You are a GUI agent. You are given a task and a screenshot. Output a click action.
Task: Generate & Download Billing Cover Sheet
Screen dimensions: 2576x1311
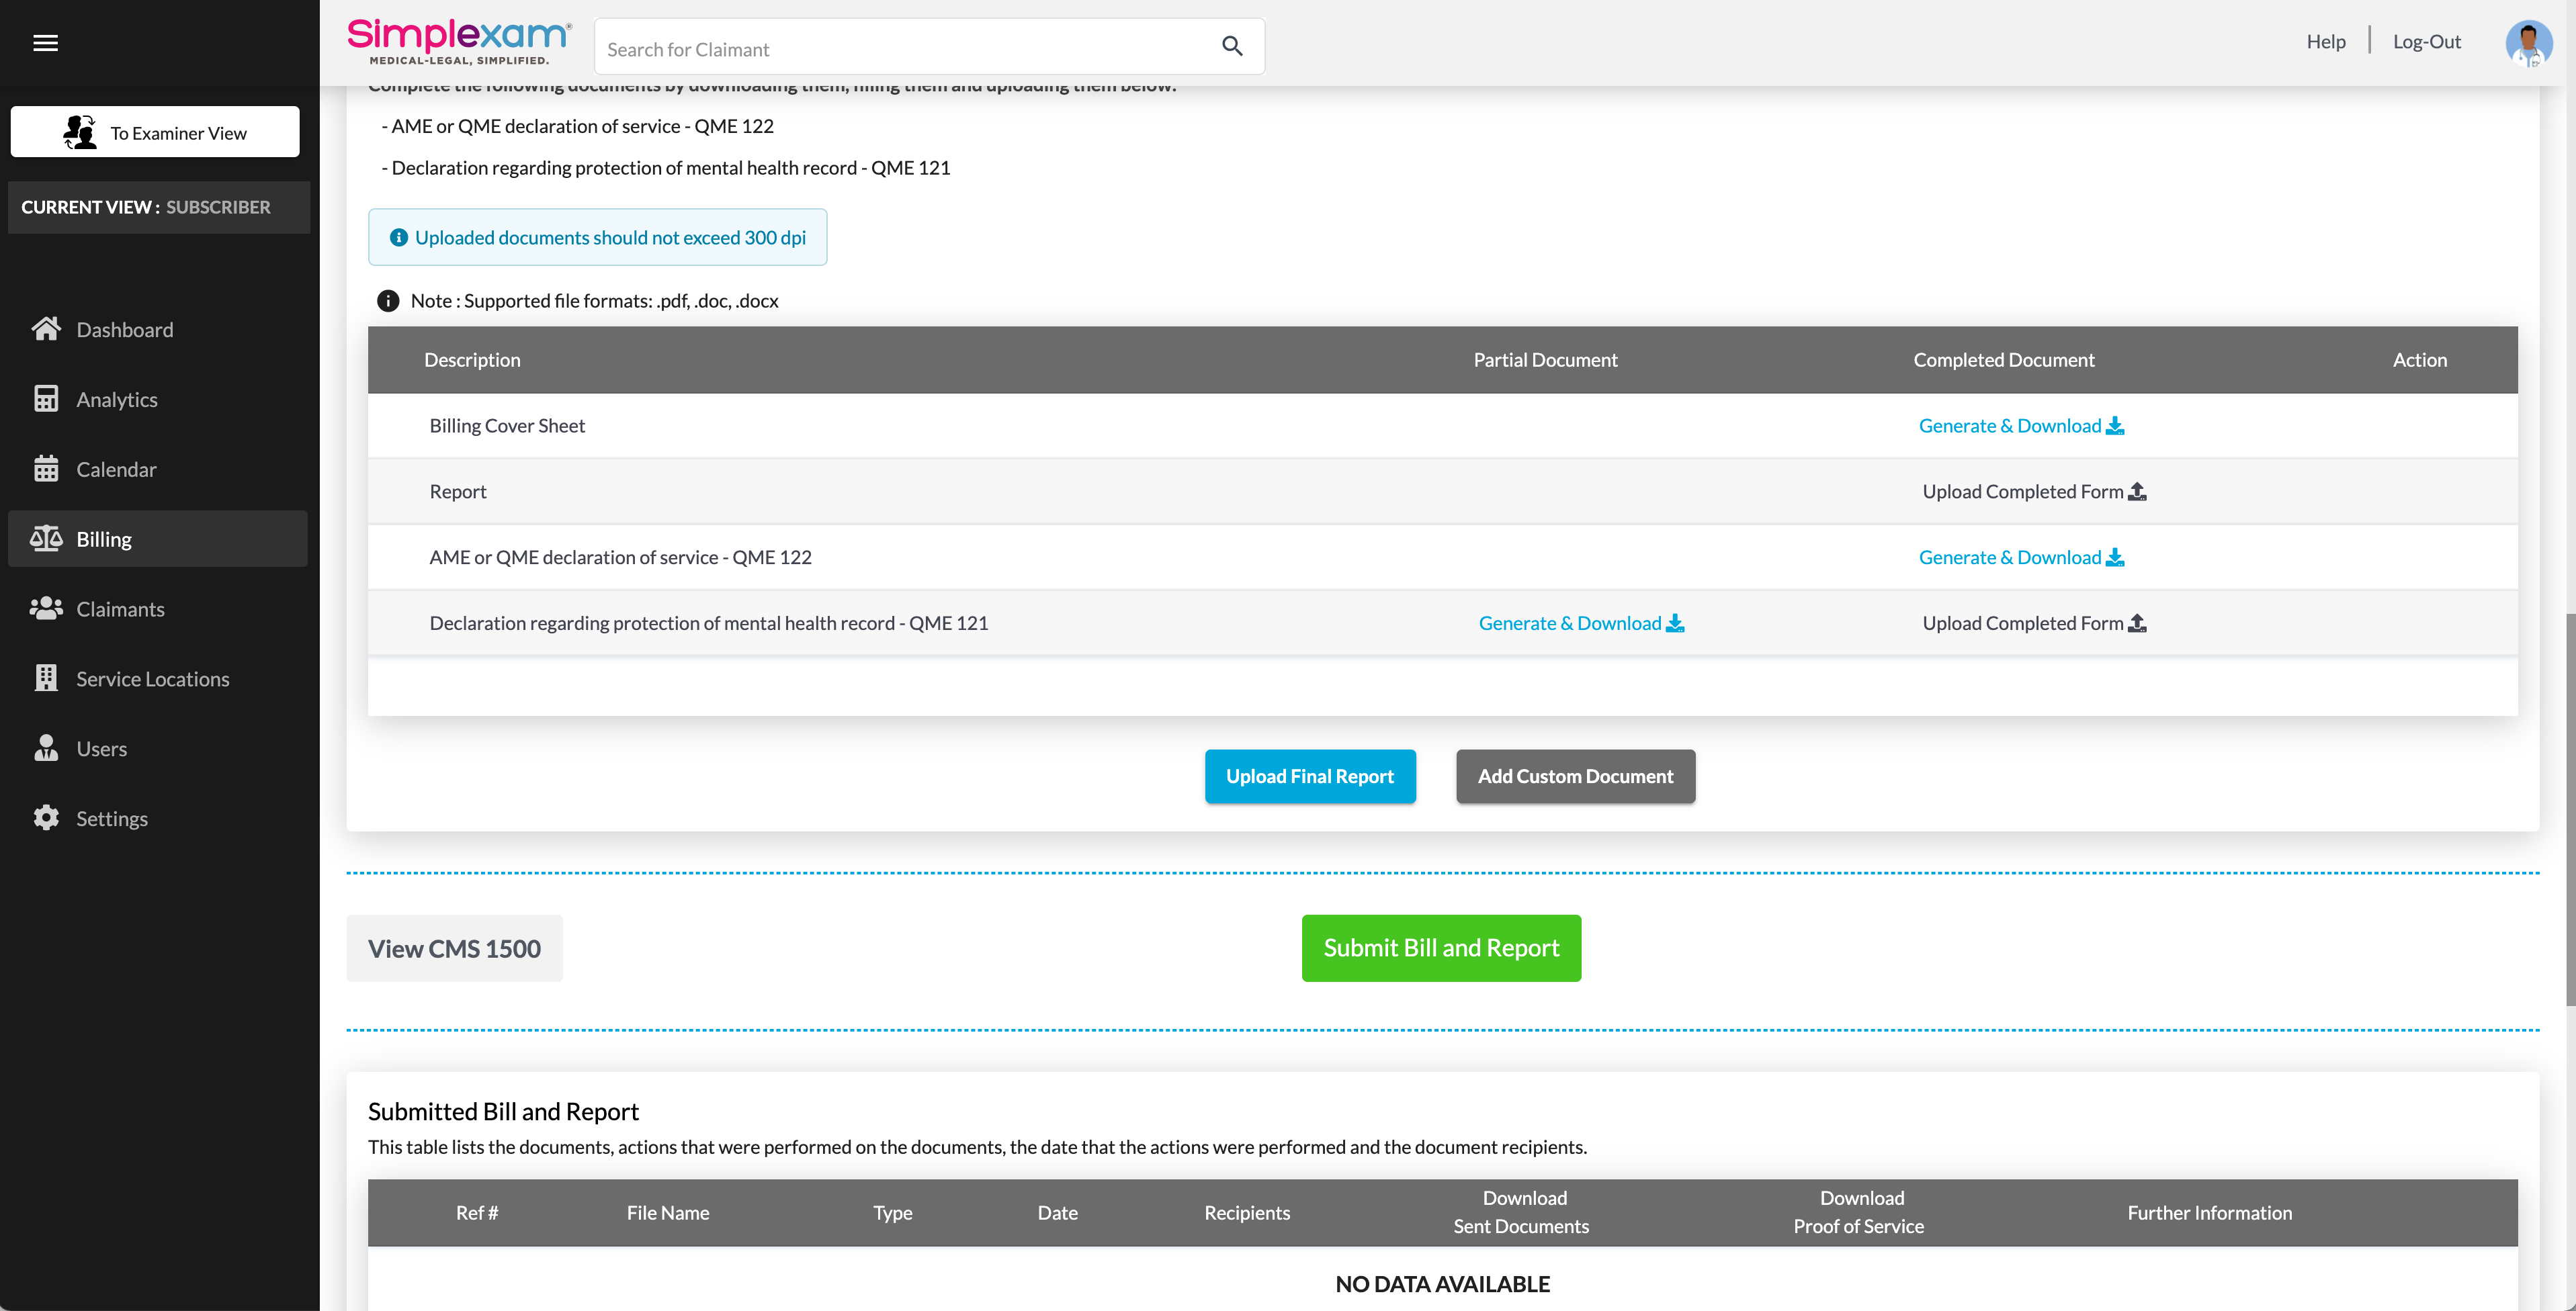point(2020,426)
